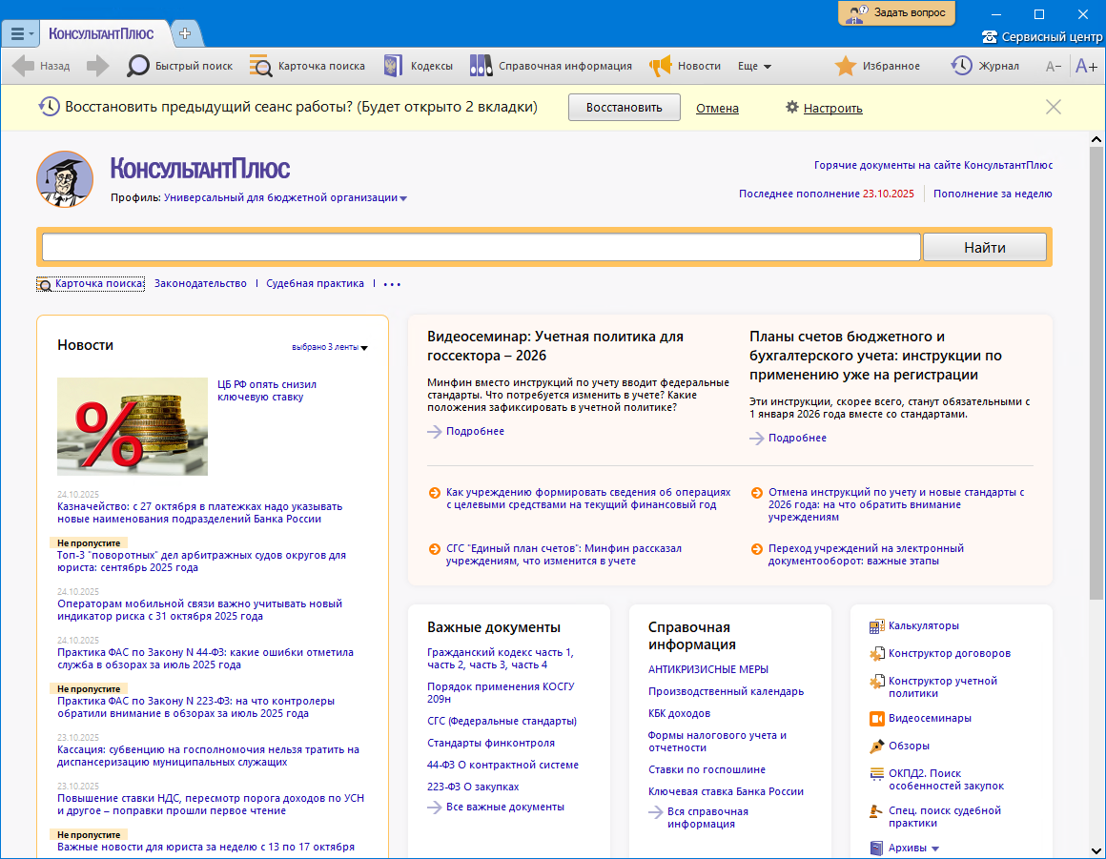Expand the Архивы dropdown
Viewport: 1106px width, 859px height.
coord(934,849)
